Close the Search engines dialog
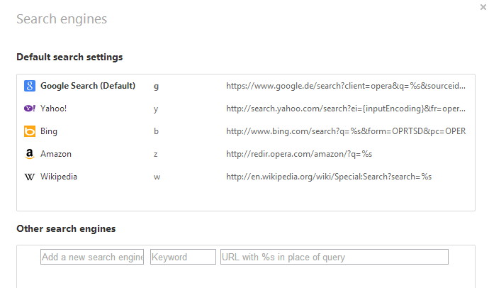Viewport: 489px width, 288px height. [x=483, y=7]
